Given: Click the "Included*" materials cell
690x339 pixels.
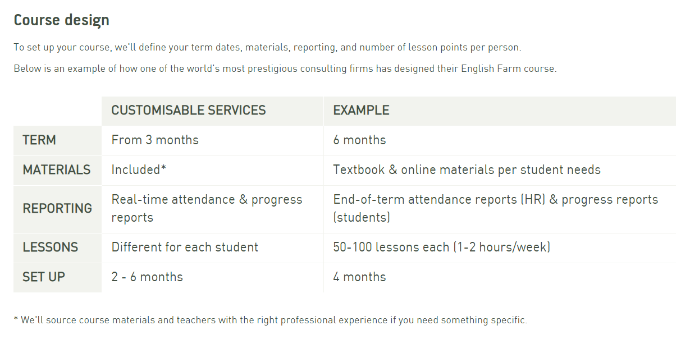Looking at the screenshot, I should [139, 170].
